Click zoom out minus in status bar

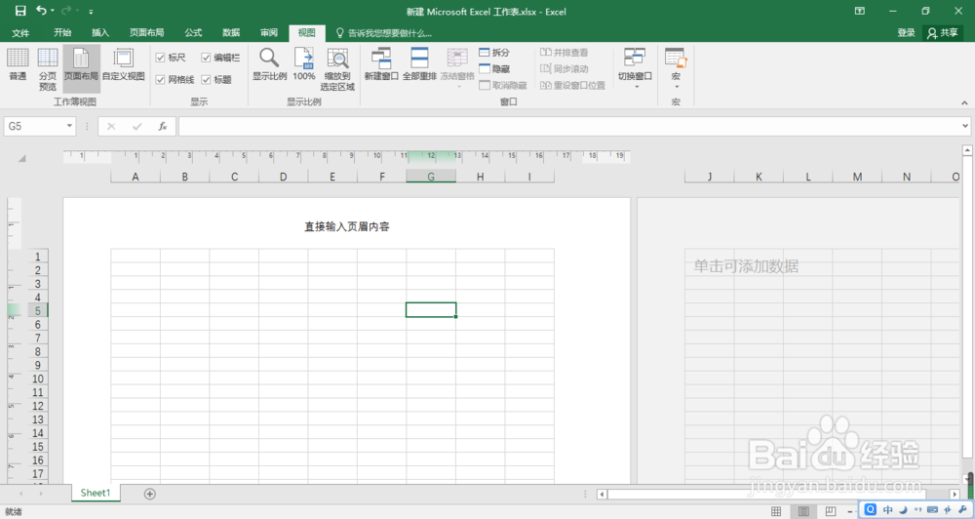click(850, 511)
